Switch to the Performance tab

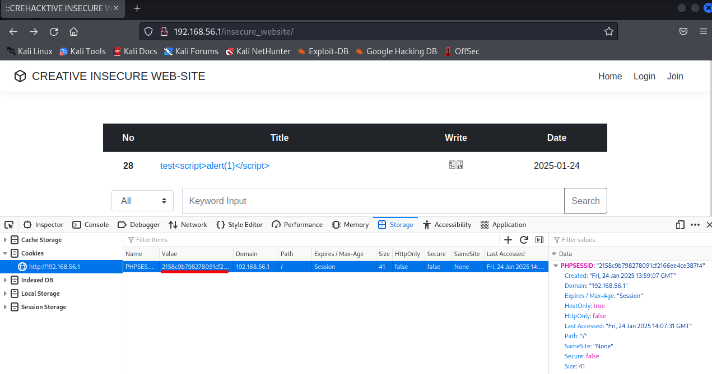click(x=297, y=225)
